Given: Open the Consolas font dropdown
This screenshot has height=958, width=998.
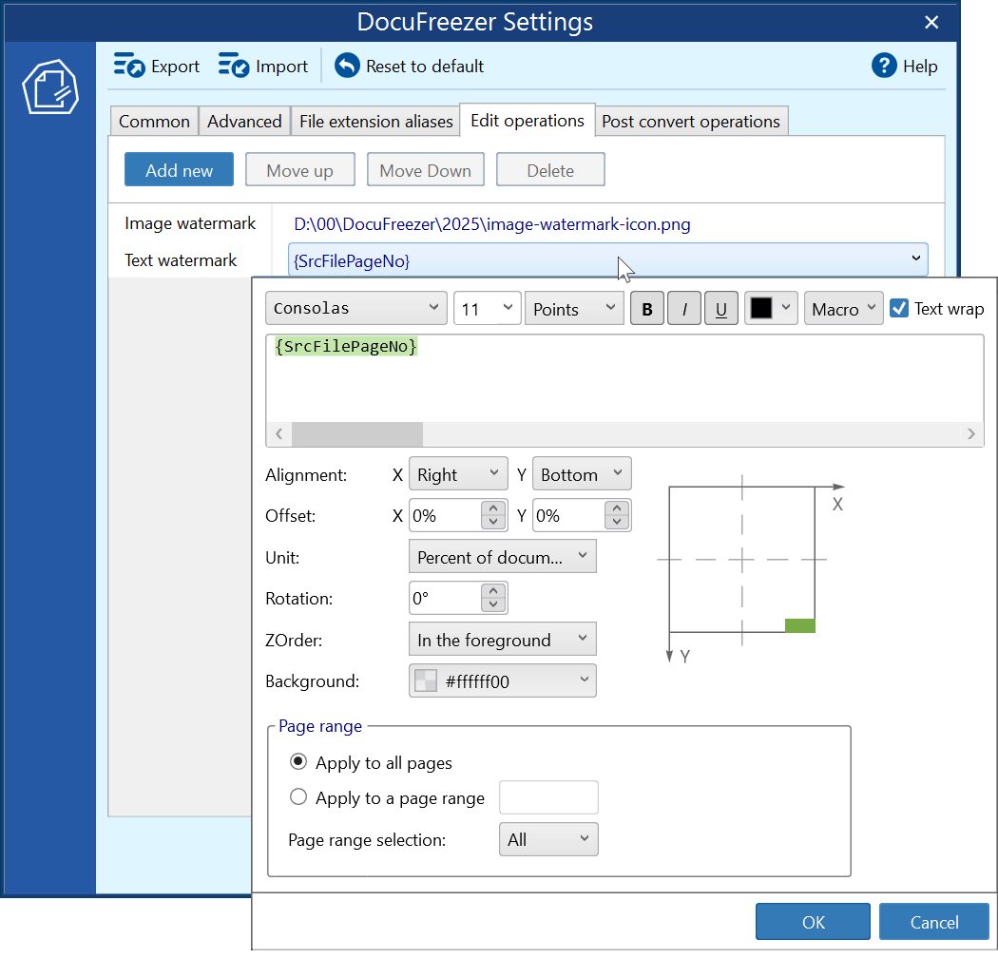Looking at the screenshot, I should point(355,309).
